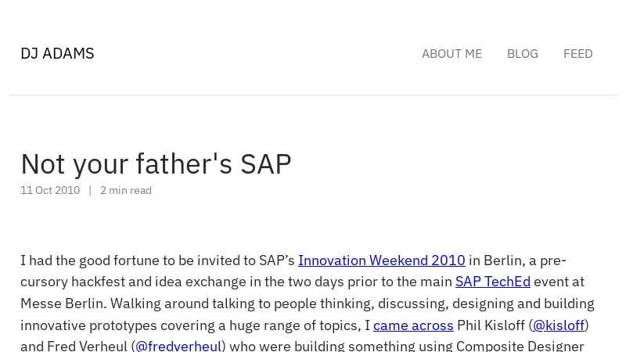This screenshot has height=352, width=626.
Task: Visit the @fredverheul profile link
Action: 178,345
